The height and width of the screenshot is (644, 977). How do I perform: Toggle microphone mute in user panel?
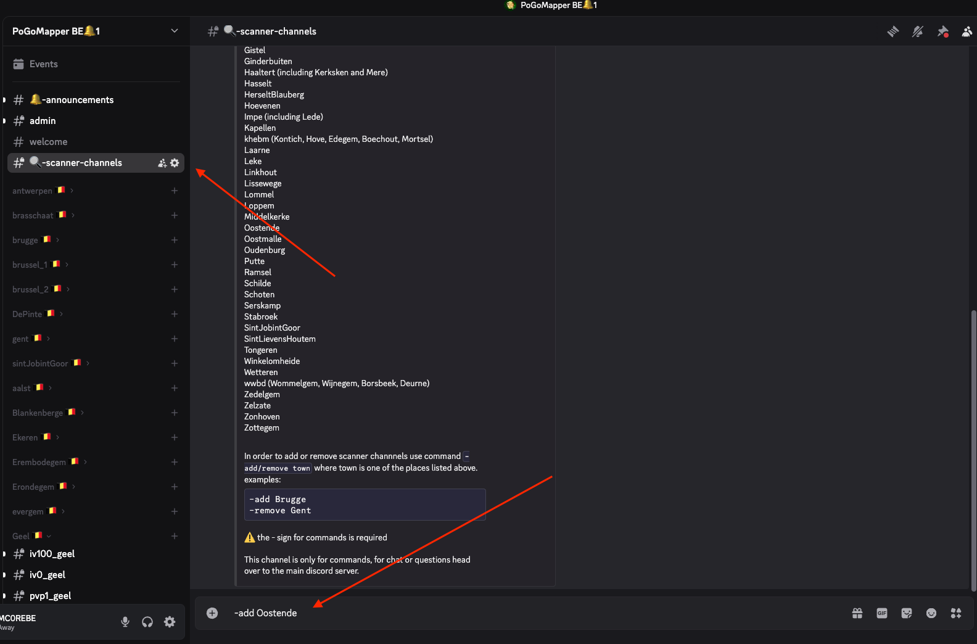click(125, 622)
